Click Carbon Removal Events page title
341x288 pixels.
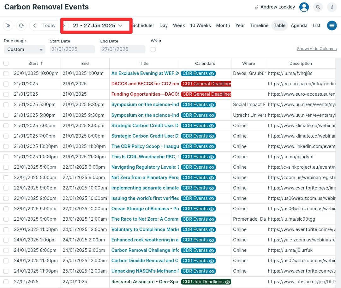(46, 7)
